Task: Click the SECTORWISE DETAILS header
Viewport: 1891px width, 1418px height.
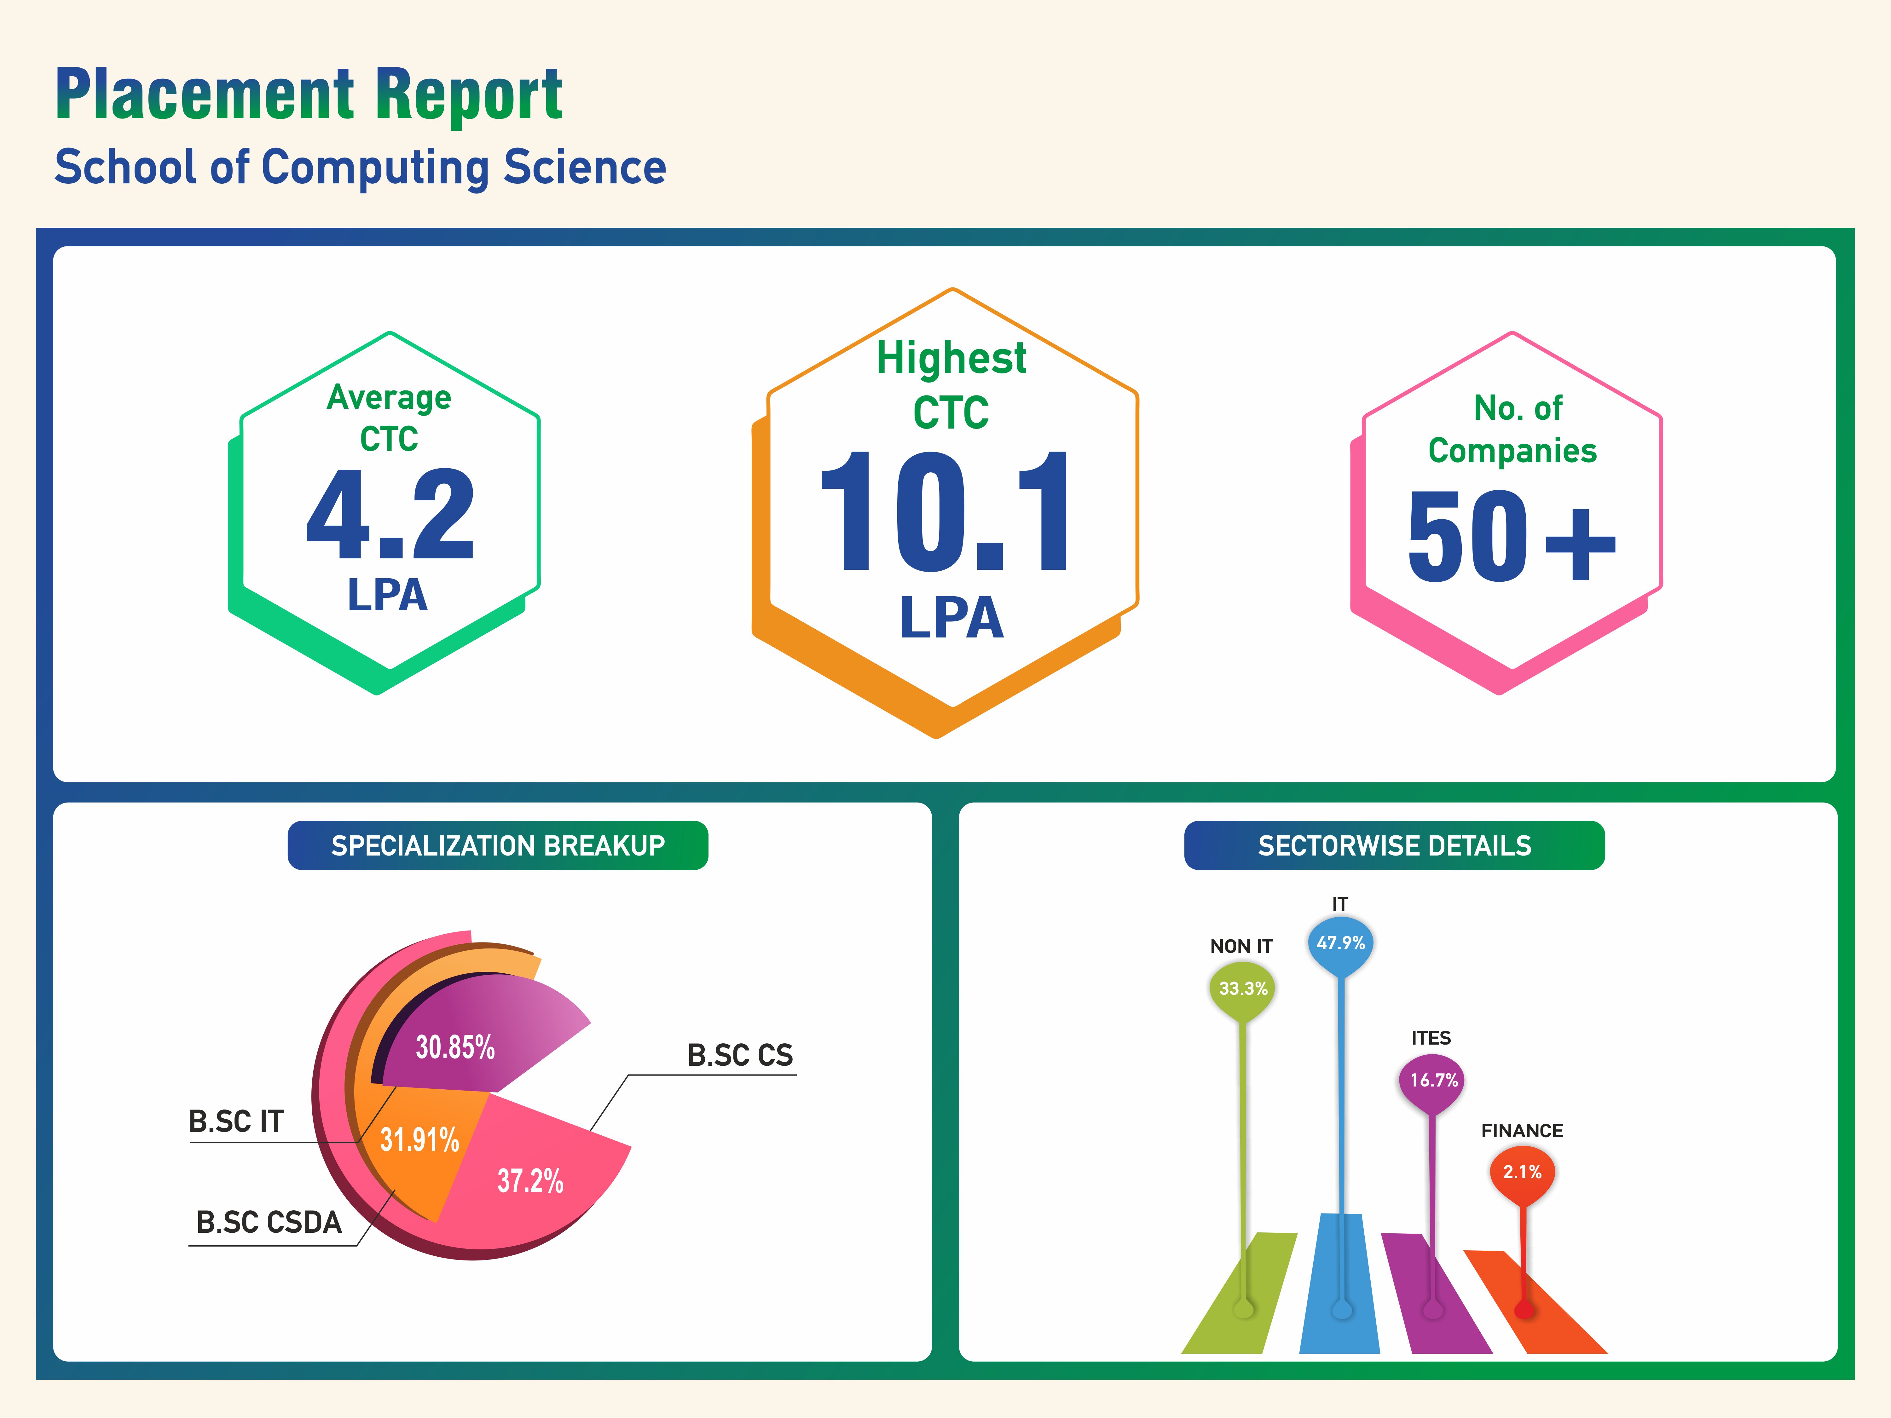Action: tap(1394, 845)
